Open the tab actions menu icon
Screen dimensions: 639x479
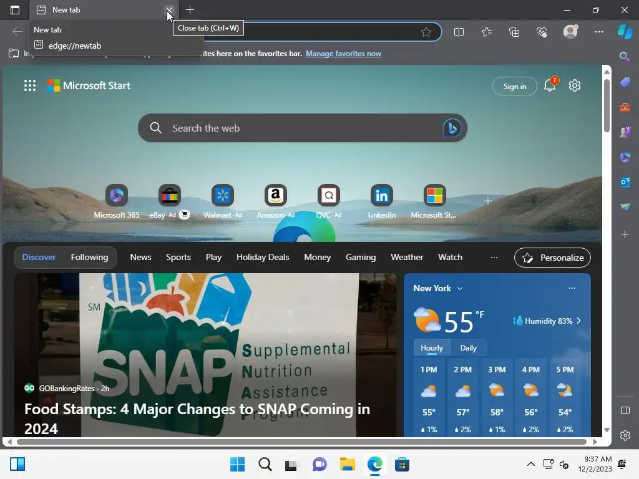click(x=15, y=10)
